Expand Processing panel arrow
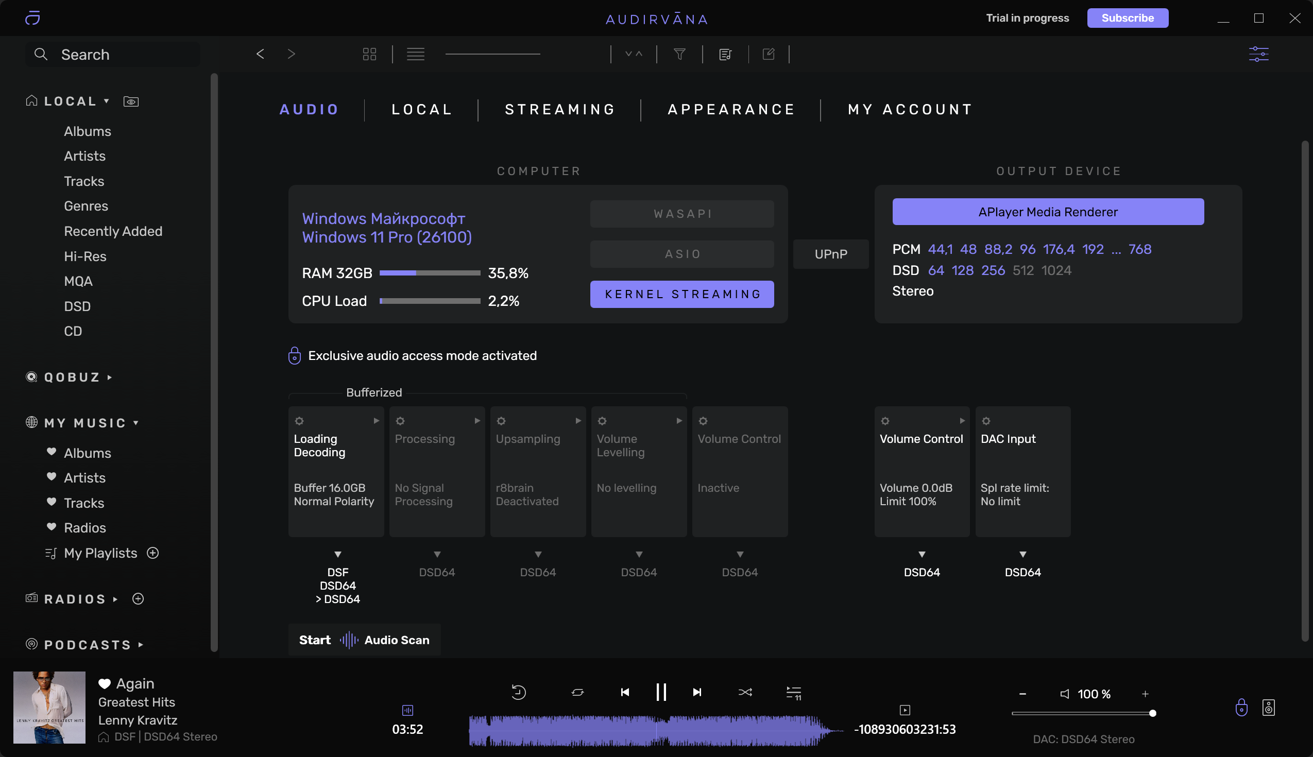 coord(478,421)
